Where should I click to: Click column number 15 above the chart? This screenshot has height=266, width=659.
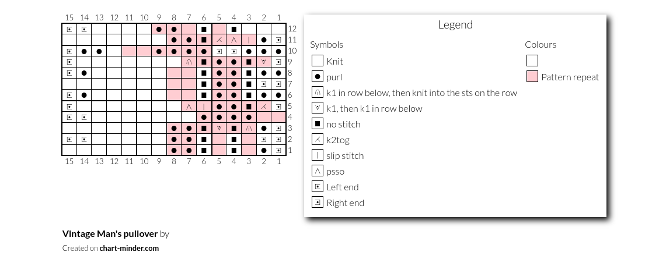69,17
